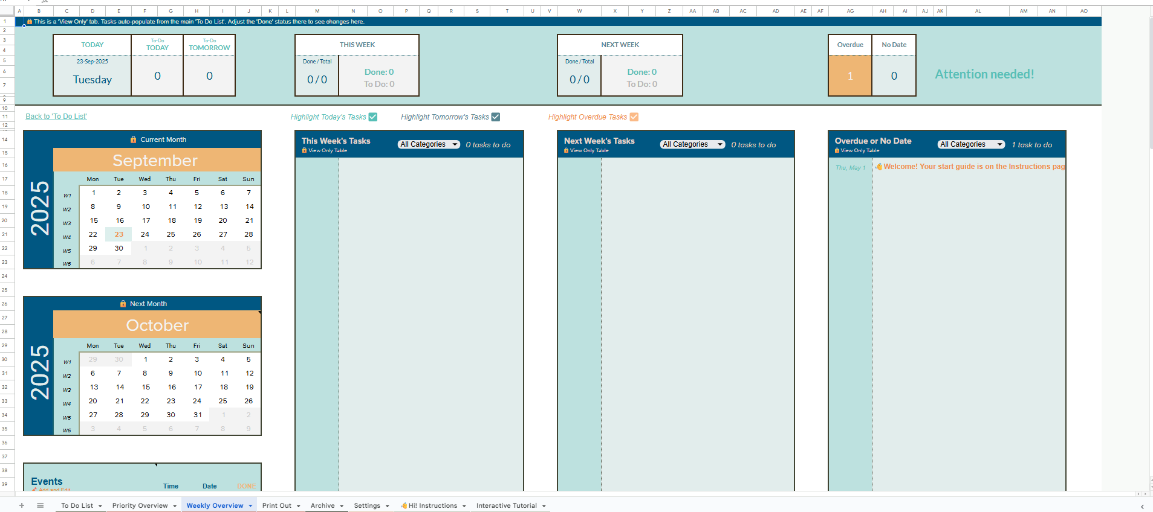
Task: Open the Archive sheet tab
Action: coord(322,505)
